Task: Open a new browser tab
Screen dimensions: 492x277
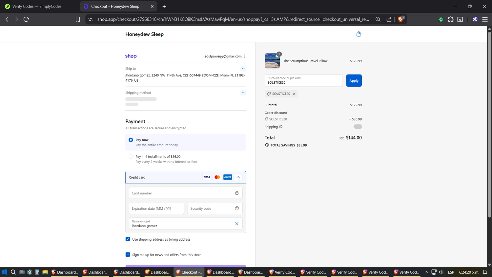Action: [x=164, y=6]
